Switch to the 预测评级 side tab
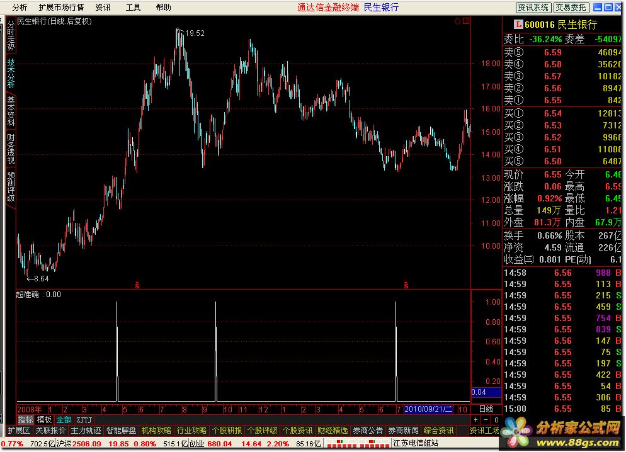Viewport: 626px width, 452px height. 11,187
